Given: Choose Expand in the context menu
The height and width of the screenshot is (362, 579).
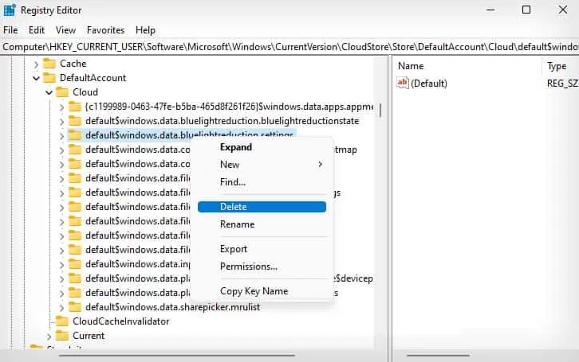Looking at the screenshot, I should click(262, 147).
